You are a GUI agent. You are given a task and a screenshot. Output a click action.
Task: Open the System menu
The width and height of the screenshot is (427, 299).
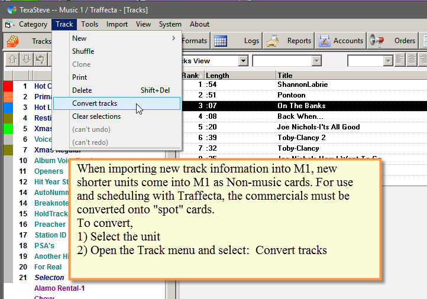point(170,24)
